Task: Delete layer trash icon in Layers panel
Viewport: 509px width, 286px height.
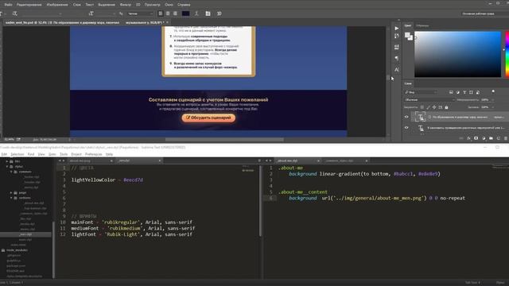Action: click(506, 138)
